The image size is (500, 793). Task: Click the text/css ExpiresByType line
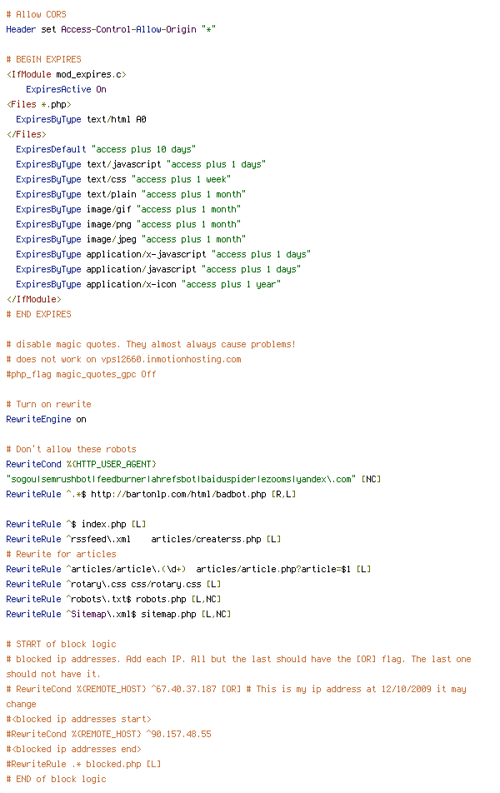[x=123, y=179]
